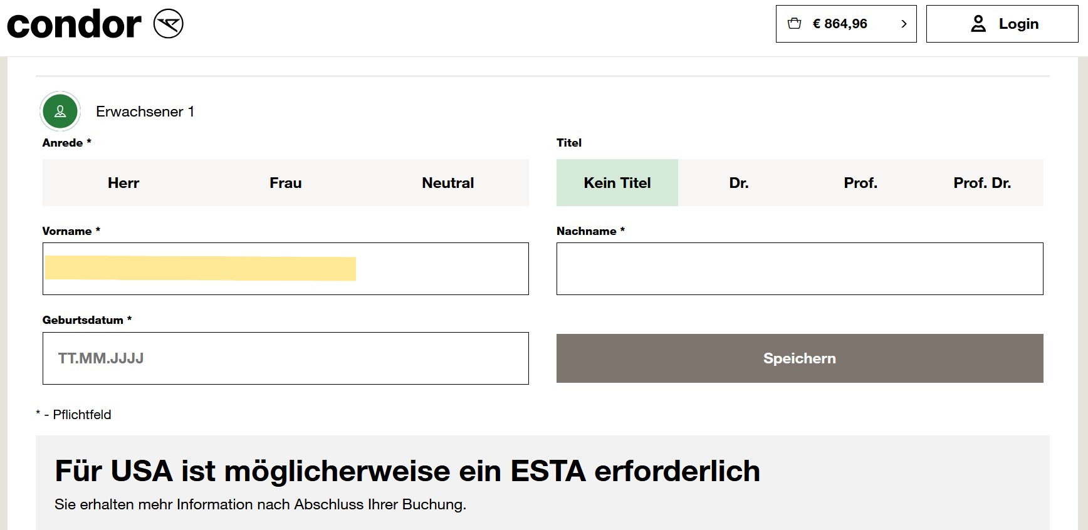Click the shopping basket icon

794,24
